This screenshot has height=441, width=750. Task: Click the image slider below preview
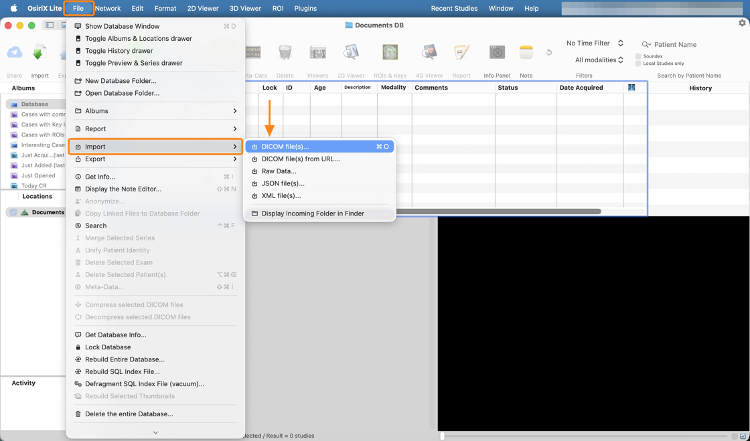[583, 436]
